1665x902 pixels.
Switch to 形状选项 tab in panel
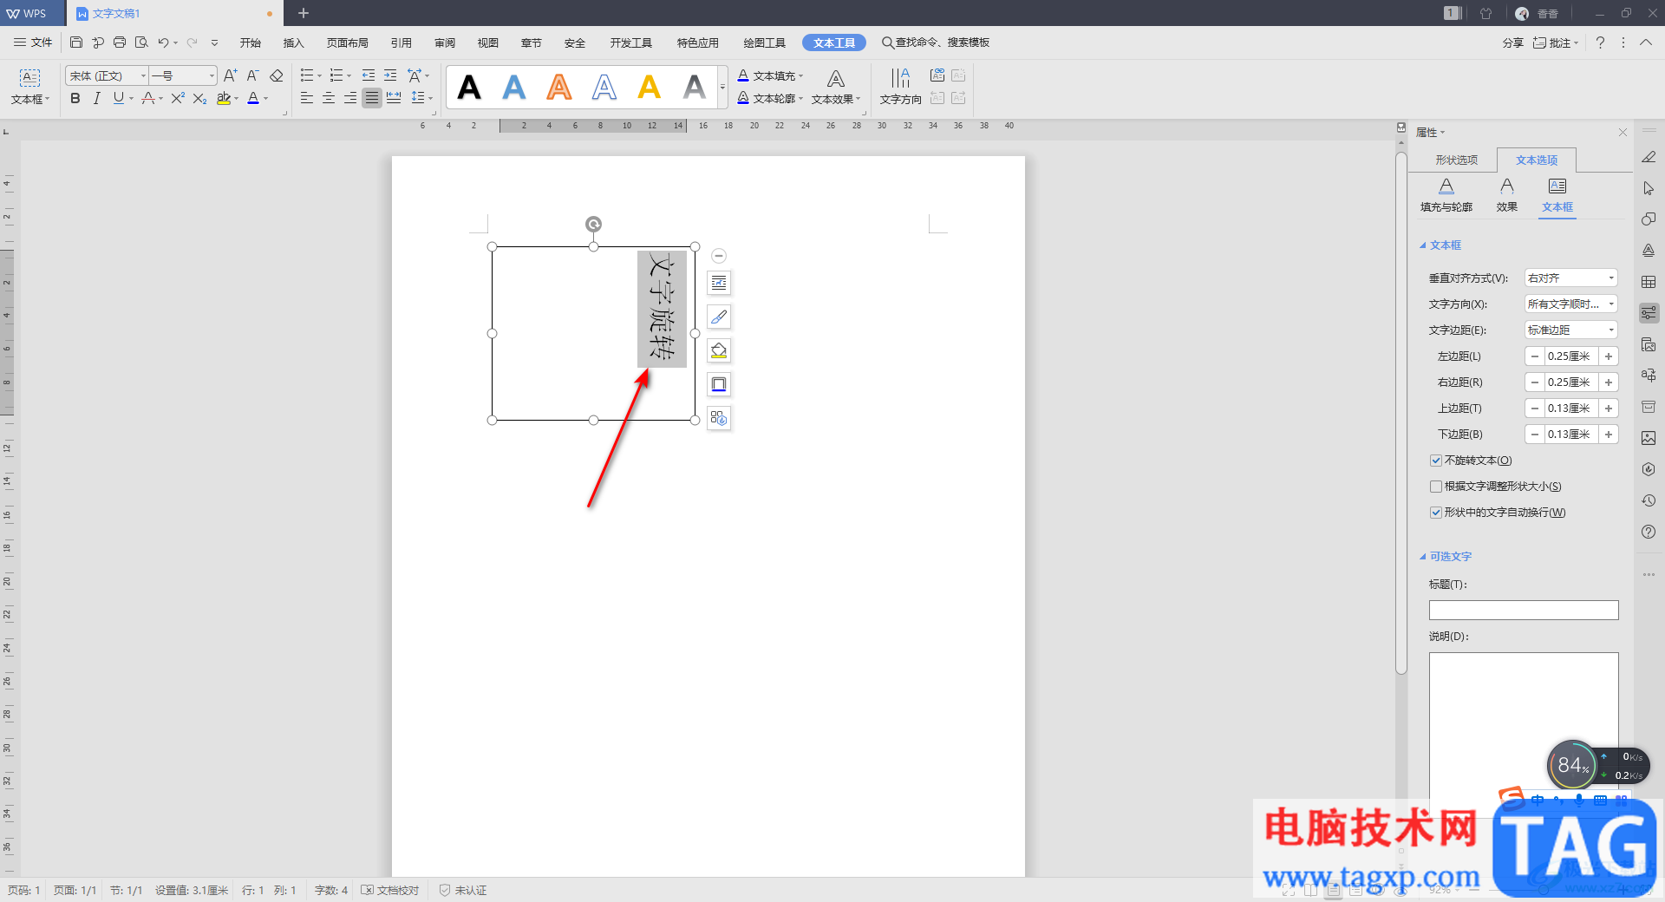tap(1456, 160)
